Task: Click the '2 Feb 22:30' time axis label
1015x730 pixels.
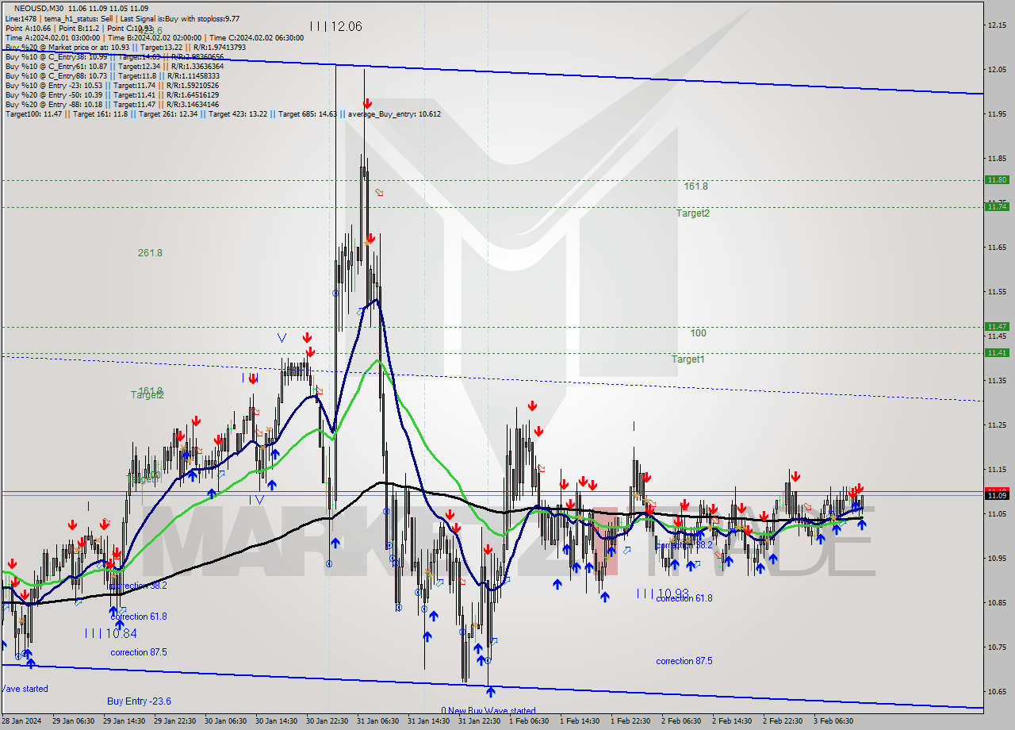Action: click(783, 721)
